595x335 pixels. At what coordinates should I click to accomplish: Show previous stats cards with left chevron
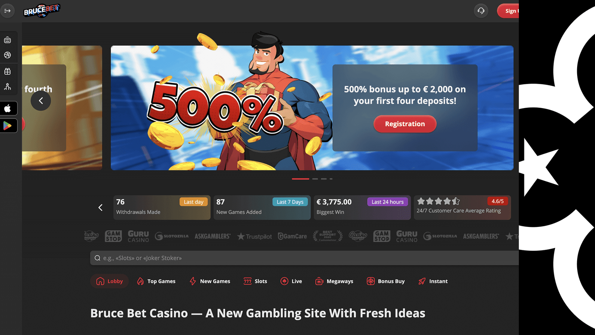coord(100,208)
